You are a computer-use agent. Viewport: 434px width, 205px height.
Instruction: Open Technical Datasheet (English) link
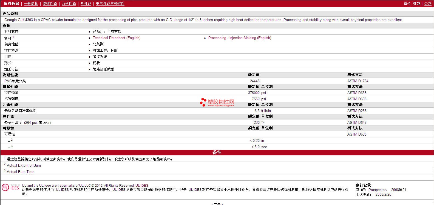click(x=117, y=38)
